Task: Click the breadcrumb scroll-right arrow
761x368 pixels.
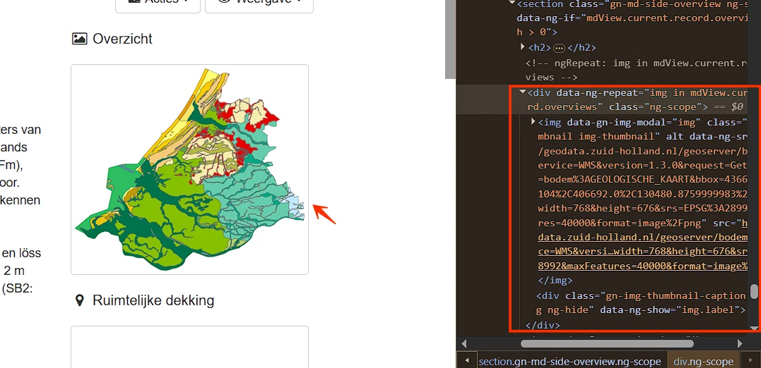Action: (x=752, y=361)
